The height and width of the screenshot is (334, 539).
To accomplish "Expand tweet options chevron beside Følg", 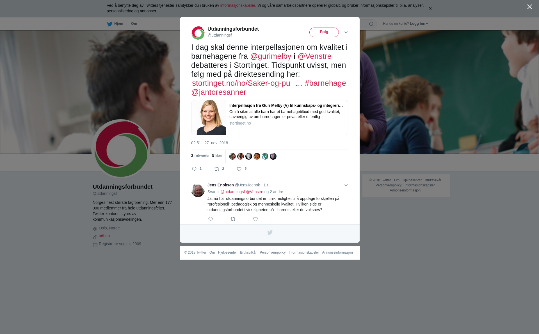I will click(x=346, y=32).
